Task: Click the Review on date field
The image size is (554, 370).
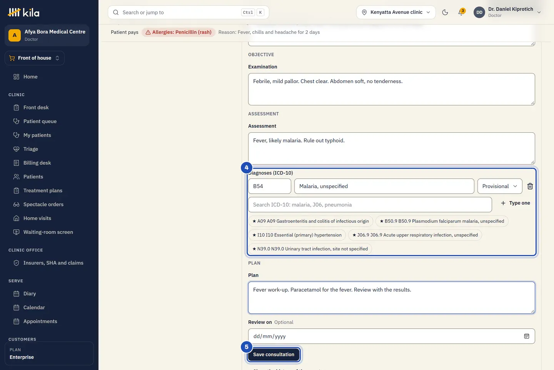Action: pyautogui.click(x=392, y=336)
